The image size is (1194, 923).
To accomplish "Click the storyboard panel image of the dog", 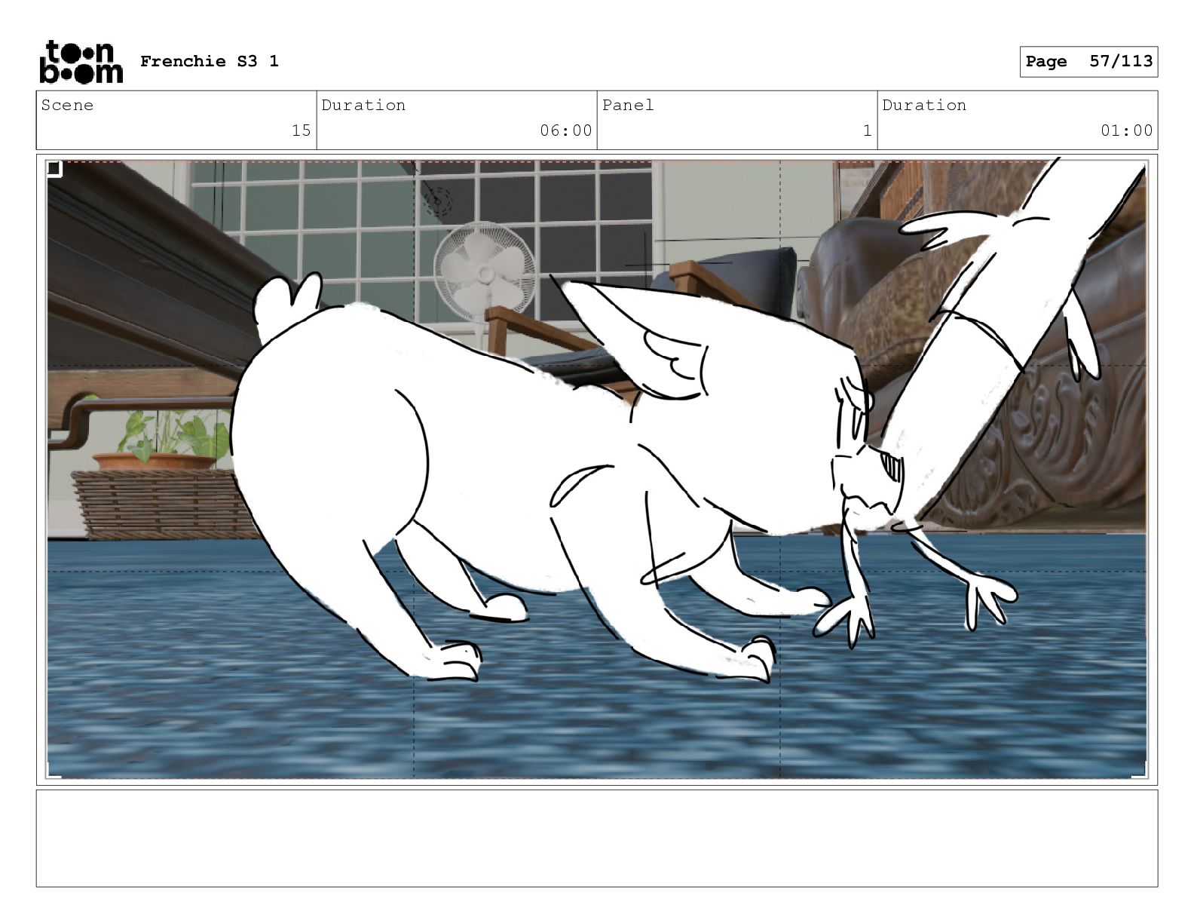I will click(x=597, y=469).
